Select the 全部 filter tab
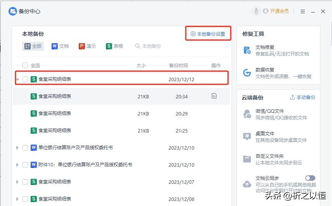Screen dimensions: 332x206 pos(33,46)
